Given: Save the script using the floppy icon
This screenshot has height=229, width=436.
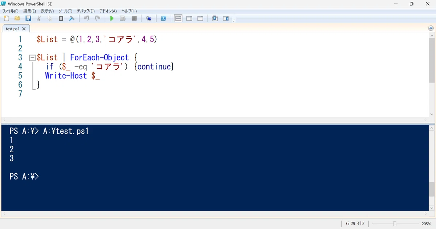Looking at the screenshot, I should [28, 19].
